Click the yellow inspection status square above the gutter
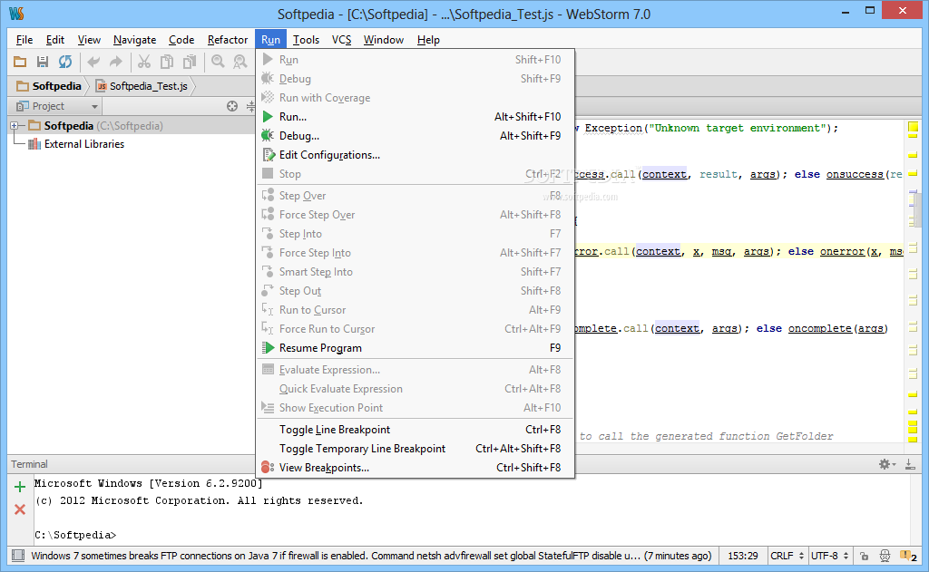The width and height of the screenshot is (929, 572). pyautogui.click(x=913, y=126)
